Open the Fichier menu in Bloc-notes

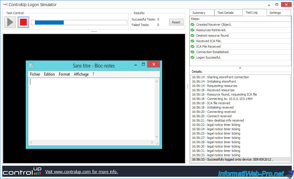[x=35, y=74]
